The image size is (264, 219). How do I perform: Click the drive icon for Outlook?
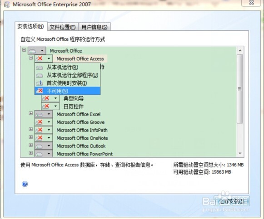(x=39, y=146)
